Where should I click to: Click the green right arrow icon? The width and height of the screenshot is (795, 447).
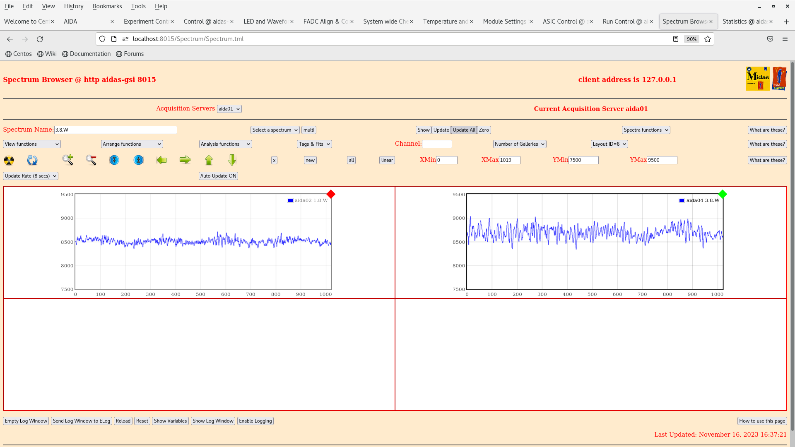[185, 160]
